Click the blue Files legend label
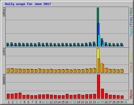This screenshot has height=105, width=134. coord(131,21)
